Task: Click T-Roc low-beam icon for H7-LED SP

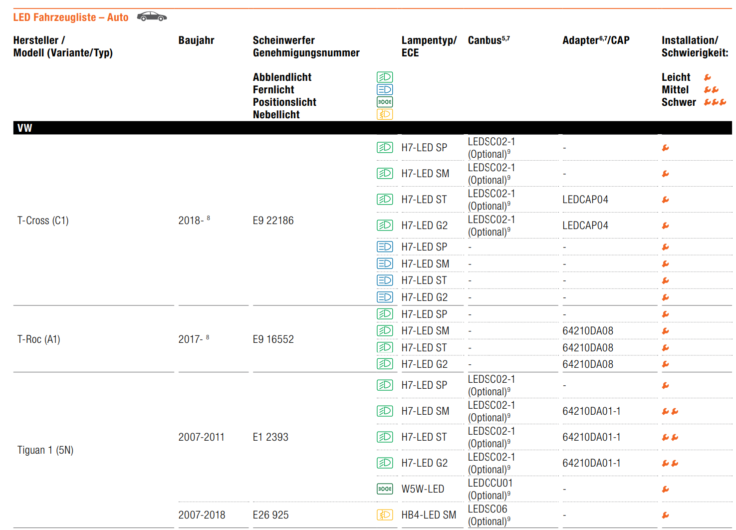Action: tap(385, 314)
